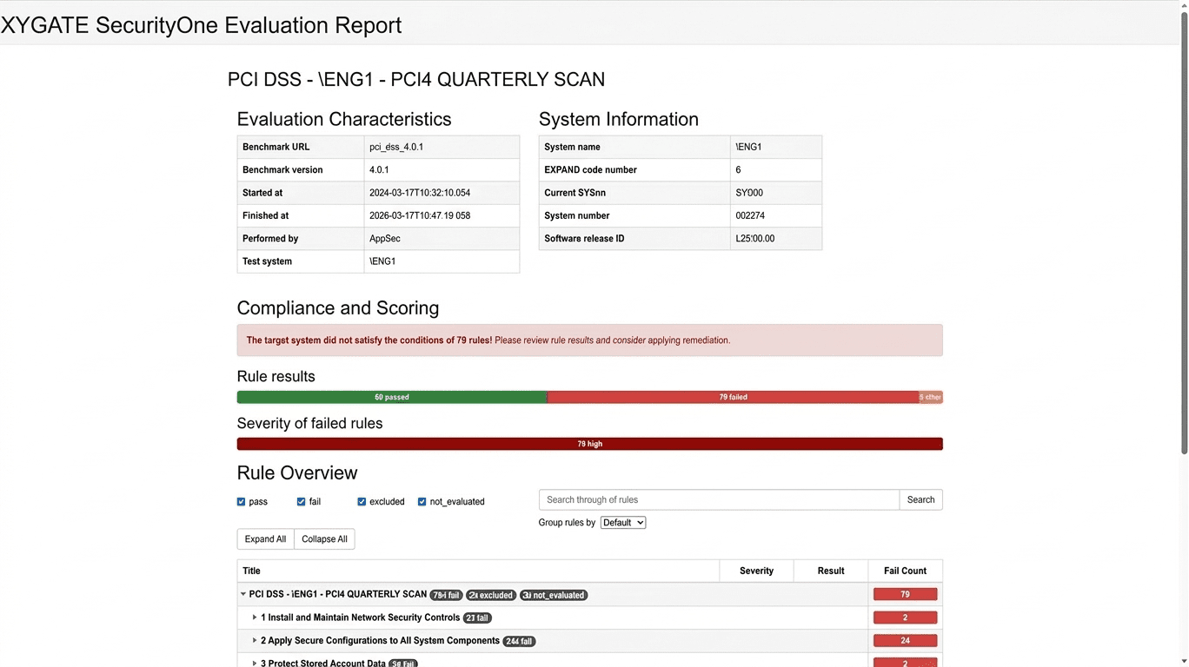The height and width of the screenshot is (667, 1189).
Task: Expand Install and Maintain Network Security Controls
Action: click(x=255, y=617)
